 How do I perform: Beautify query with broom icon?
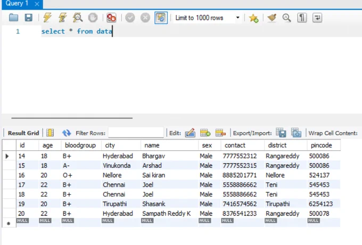pos(271,18)
